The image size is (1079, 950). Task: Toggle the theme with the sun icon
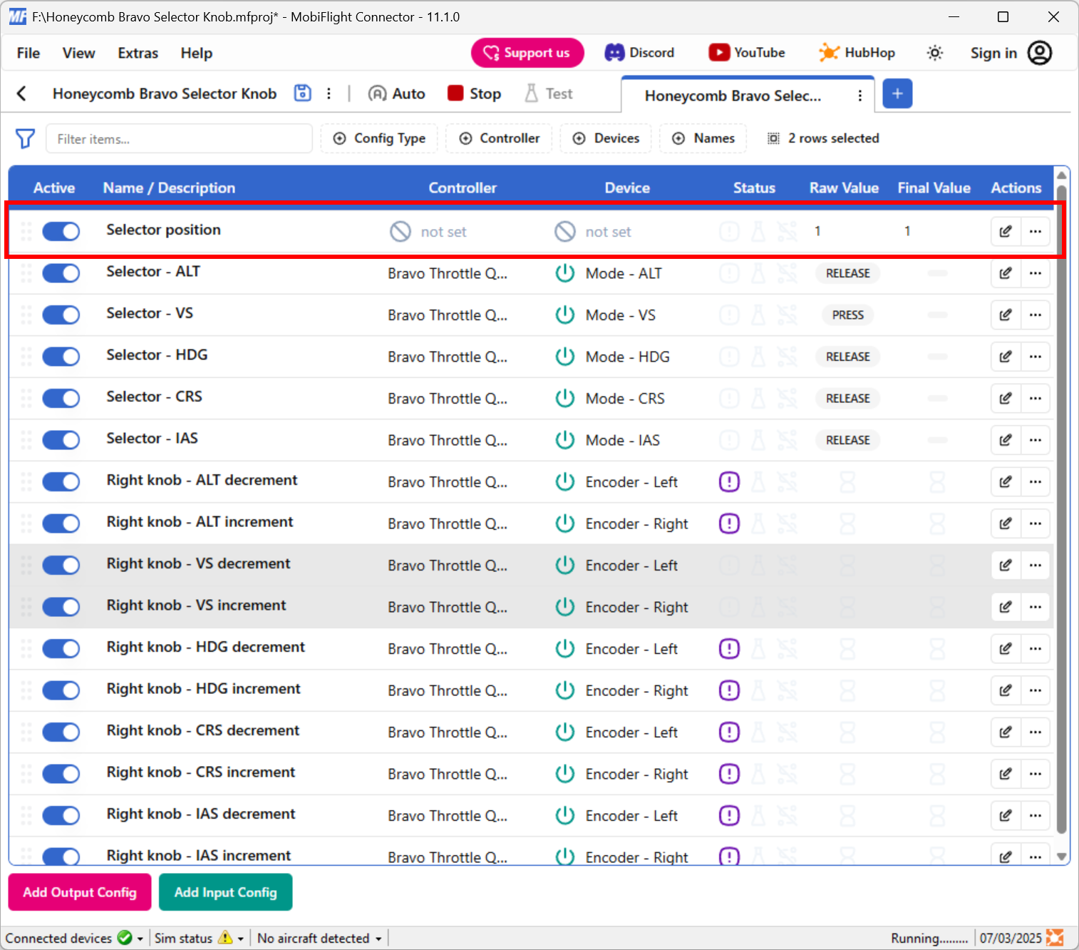(x=934, y=53)
